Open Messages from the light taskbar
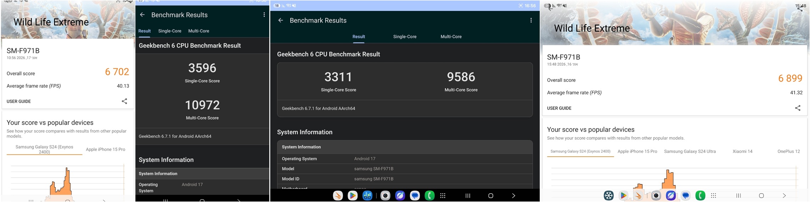This screenshot has height=202, width=810. [x=686, y=196]
